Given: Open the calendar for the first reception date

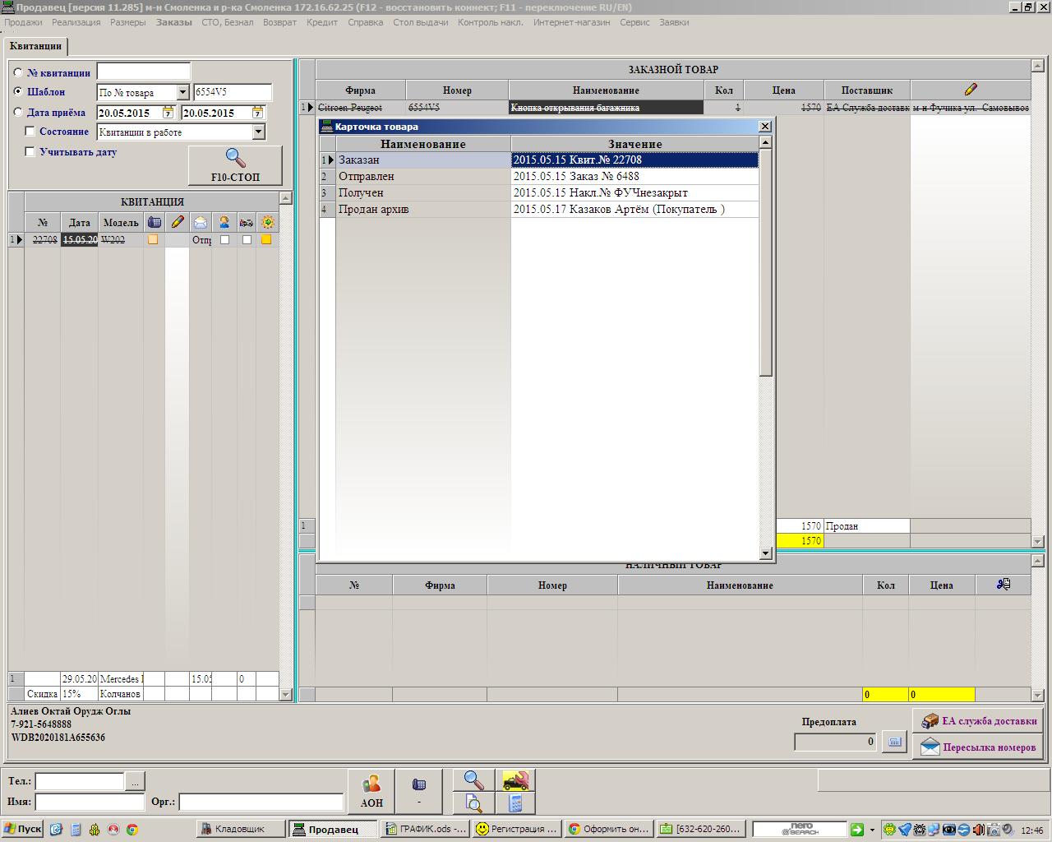Looking at the screenshot, I should (x=168, y=112).
